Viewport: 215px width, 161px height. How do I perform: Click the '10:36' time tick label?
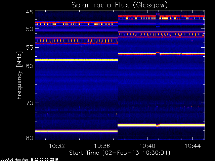click(102, 146)
